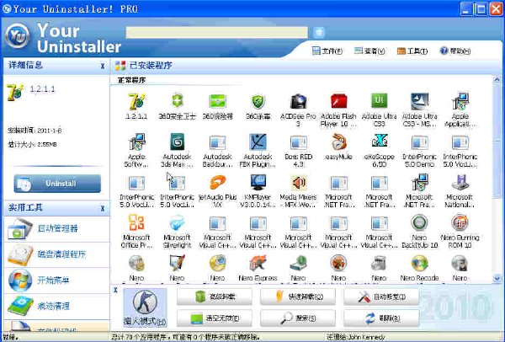505x342 pixels.
Task: Open the 痕迹清理 trace eraser tool
Action: (x=56, y=306)
